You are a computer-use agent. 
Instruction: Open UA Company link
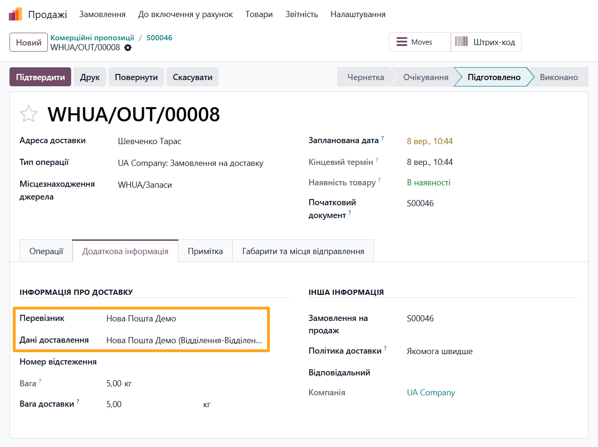coord(431,392)
